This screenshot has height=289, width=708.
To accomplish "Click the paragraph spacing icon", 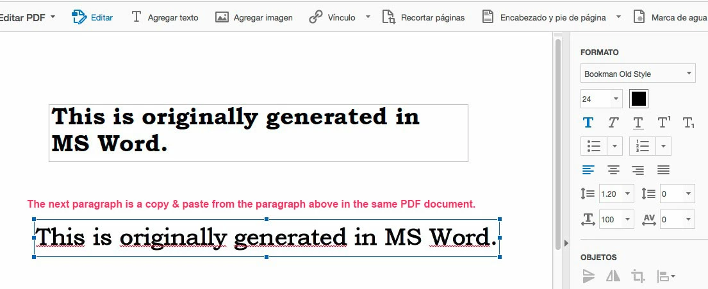I will (x=648, y=194).
